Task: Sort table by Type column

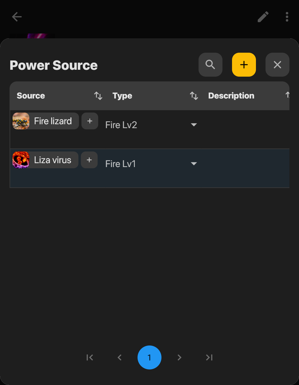Action: click(194, 96)
